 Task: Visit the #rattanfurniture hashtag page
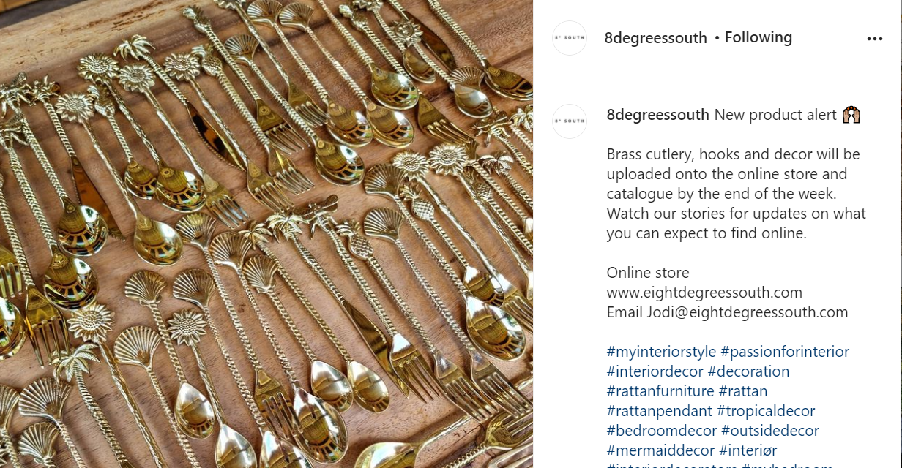(x=660, y=391)
